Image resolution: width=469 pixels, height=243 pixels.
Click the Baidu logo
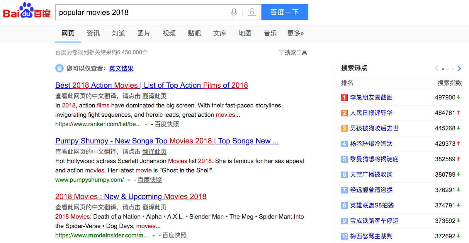click(x=27, y=11)
